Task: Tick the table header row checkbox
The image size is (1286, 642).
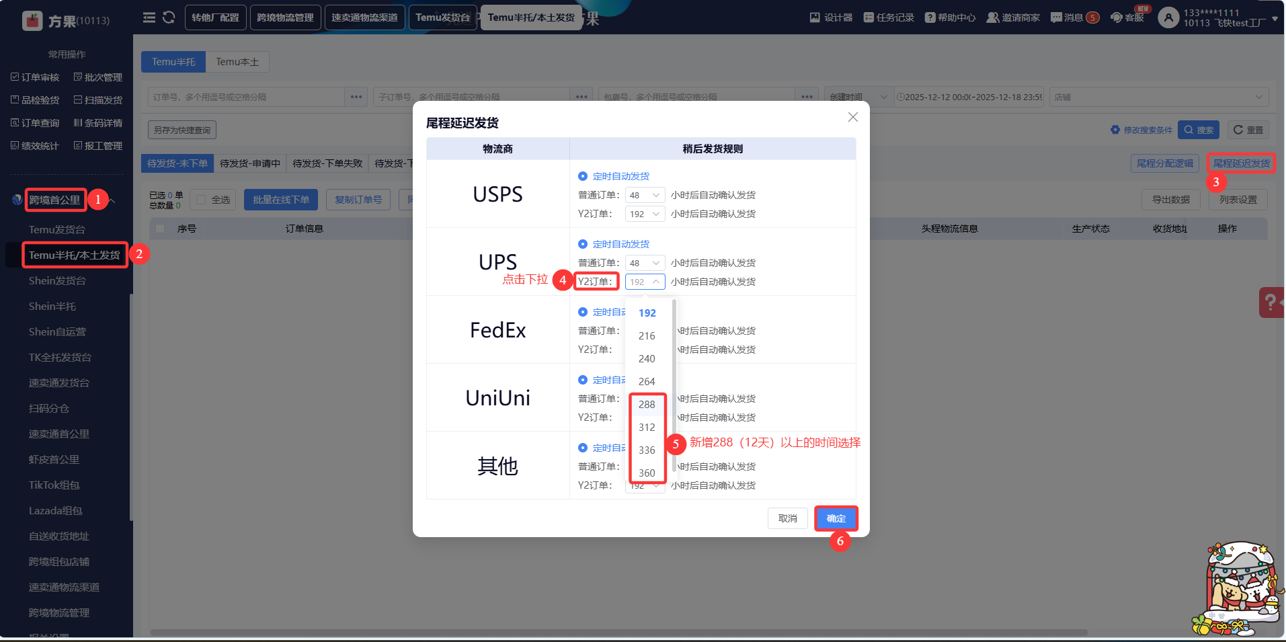Action: pos(160,229)
